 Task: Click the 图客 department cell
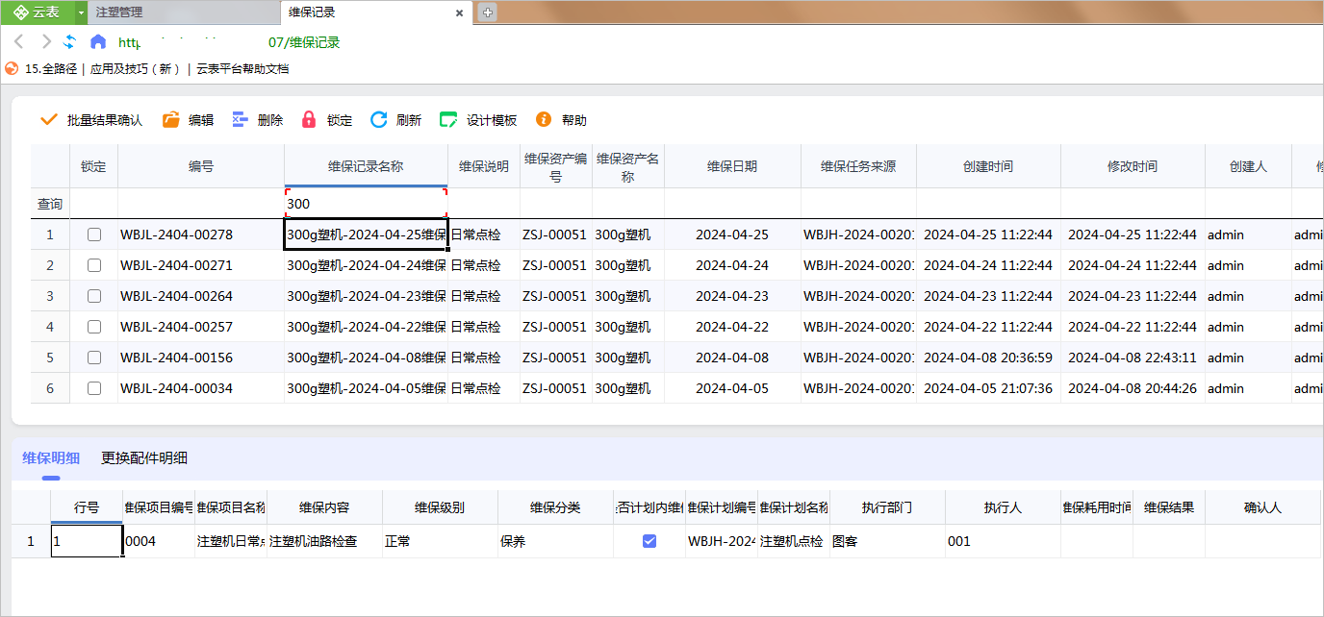click(x=887, y=541)
